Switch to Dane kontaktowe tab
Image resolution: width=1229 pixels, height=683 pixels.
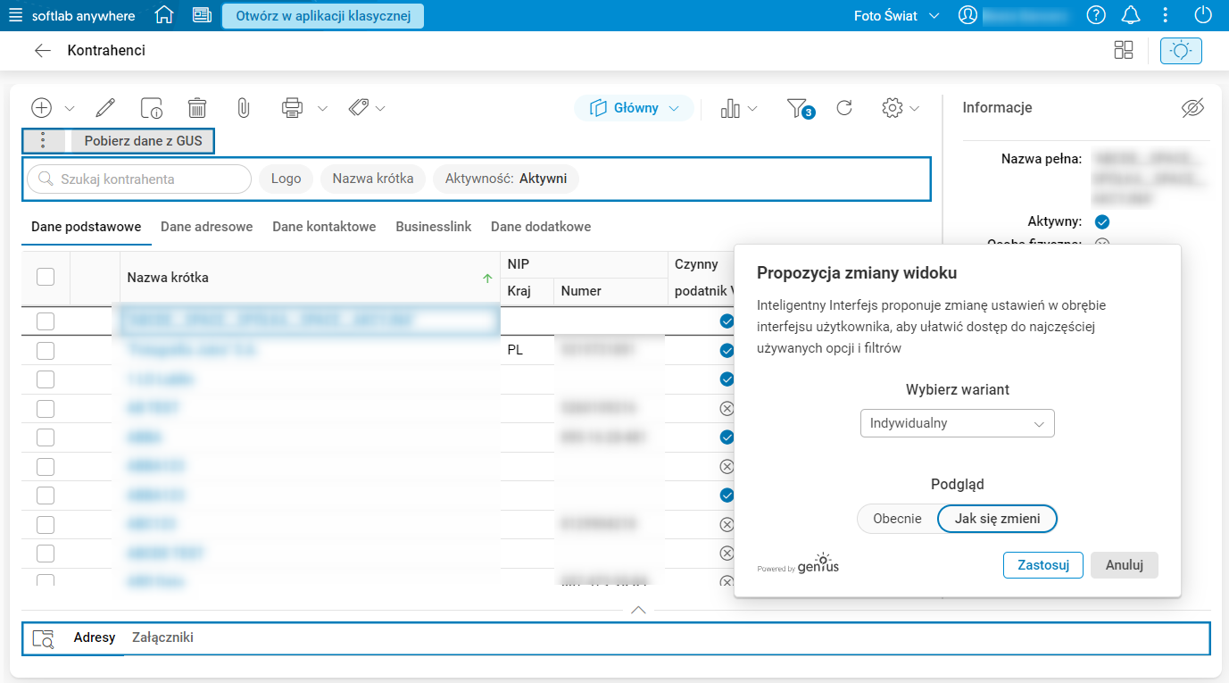tap(324, 227)
